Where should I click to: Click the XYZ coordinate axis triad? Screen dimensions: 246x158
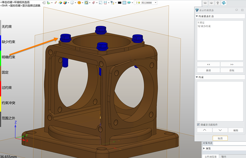(x=21, y=131)
